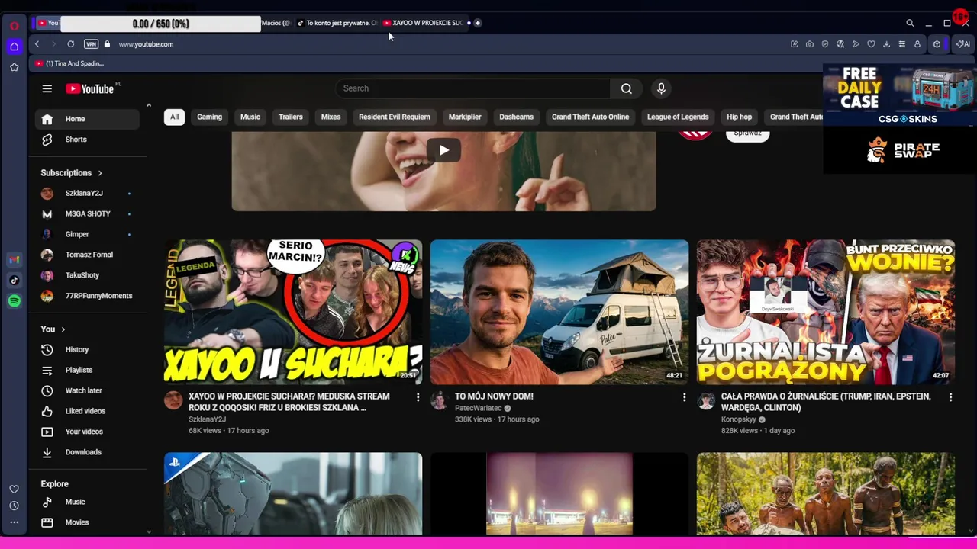This screenshot has height=549, width=977.
Task: Open the Opera AI assistant button
Action: pos(963,44)
